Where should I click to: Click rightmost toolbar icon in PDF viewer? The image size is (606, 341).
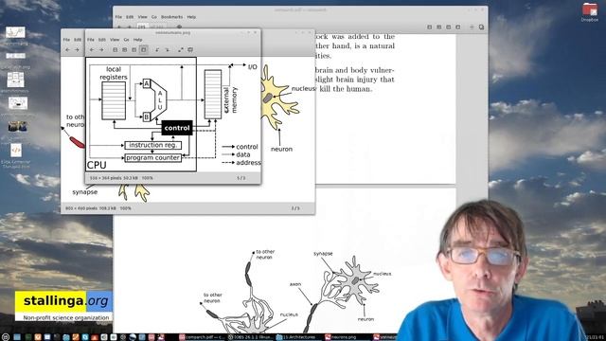[x=481, y=27]
